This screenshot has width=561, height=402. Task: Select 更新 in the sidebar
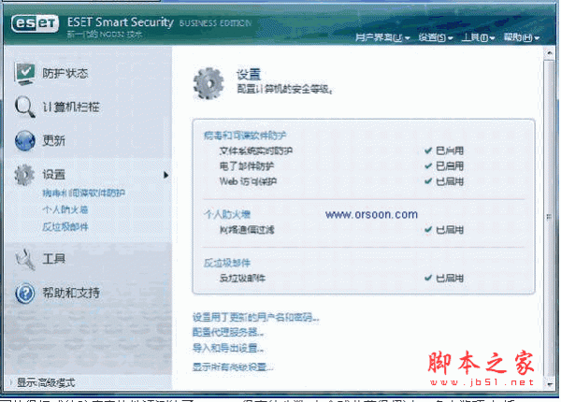click(x=53, y=140)
